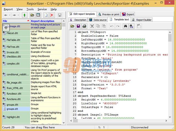Image resolution: width=176 pixels, height=131 pixels.
Task: Paste clipboard in template editor toolbar
Action: click(x=104, y=26)
